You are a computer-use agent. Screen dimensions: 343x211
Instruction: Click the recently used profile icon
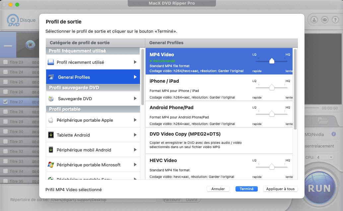(51, 62)
